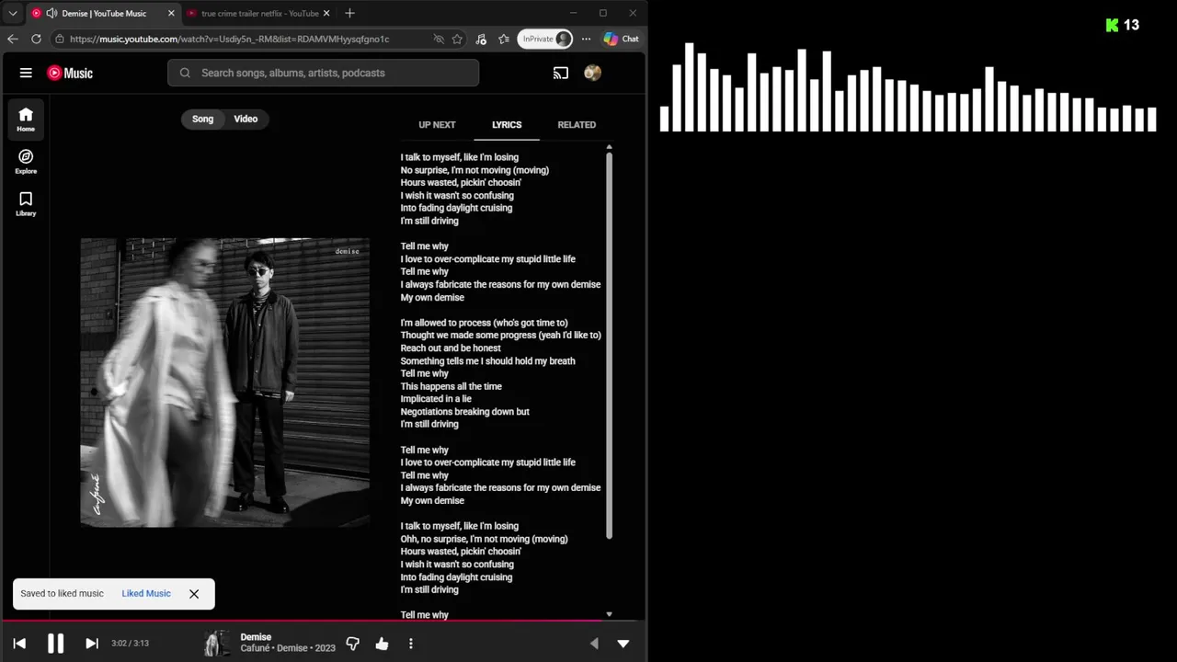
Task: Click the Demise album cover artwork
Action: [225, 382]
